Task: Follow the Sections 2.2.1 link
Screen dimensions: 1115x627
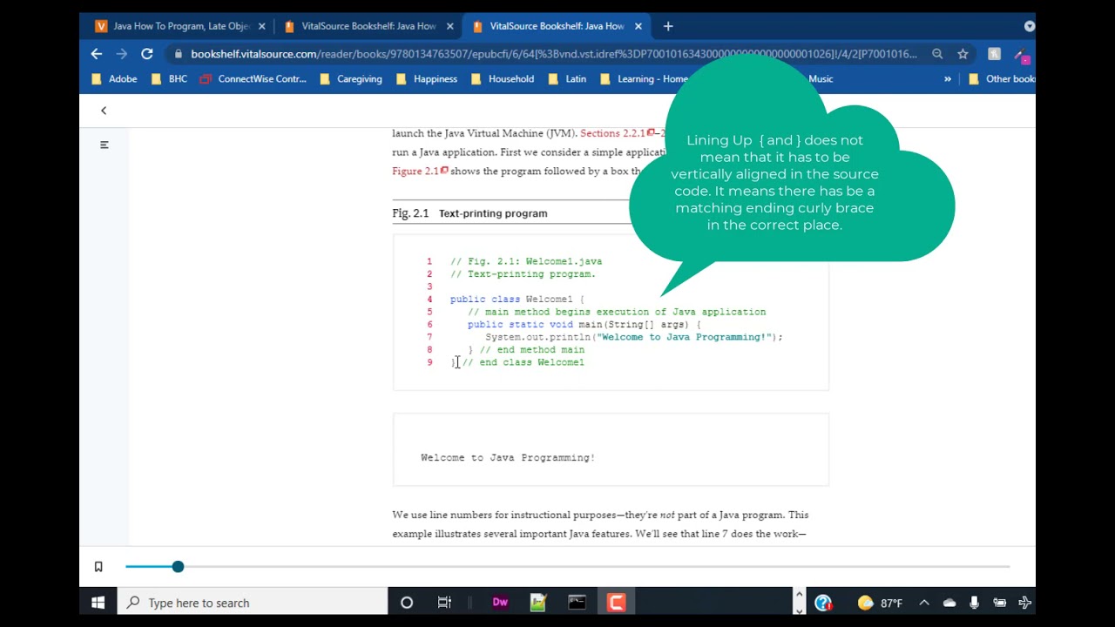Action: (x=617, y=133)
